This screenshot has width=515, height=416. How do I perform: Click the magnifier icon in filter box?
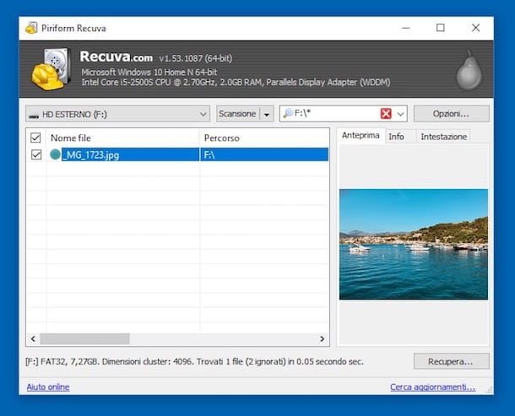pyautogui.click(x=288, y=114)
